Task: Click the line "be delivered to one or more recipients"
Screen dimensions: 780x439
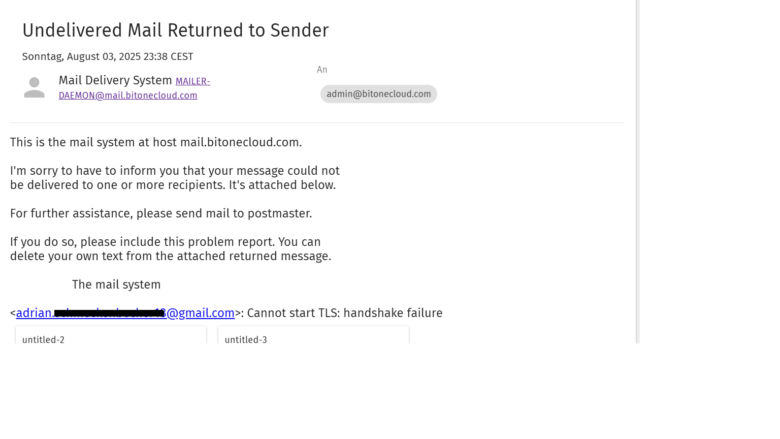Action: pos(173,185)
